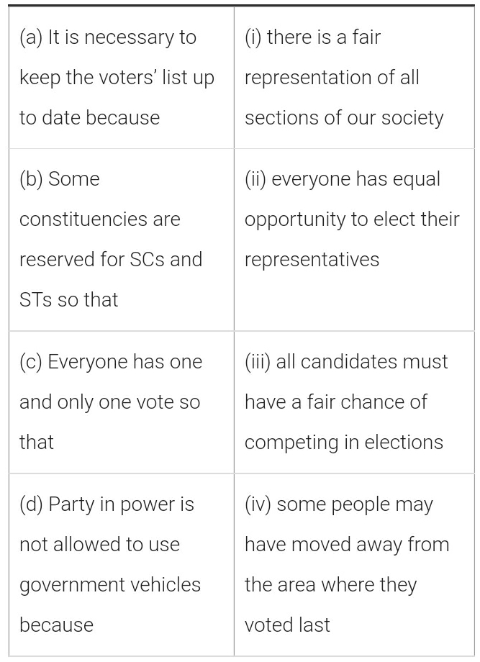Select option (ii) about equal opportunity
The height and width of the screenshot is (662, 480).
click(x=353, y=219)
